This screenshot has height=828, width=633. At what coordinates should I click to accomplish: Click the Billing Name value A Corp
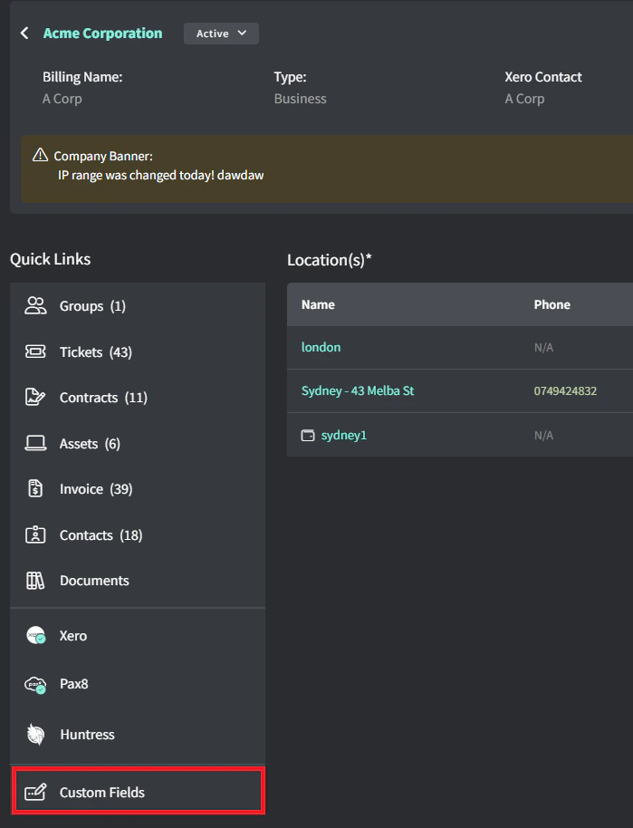click(62, 99)
